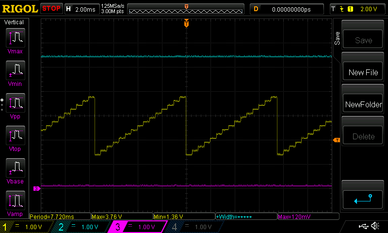
Task: Open the Vertical measurement menu header
Action: 15,22
